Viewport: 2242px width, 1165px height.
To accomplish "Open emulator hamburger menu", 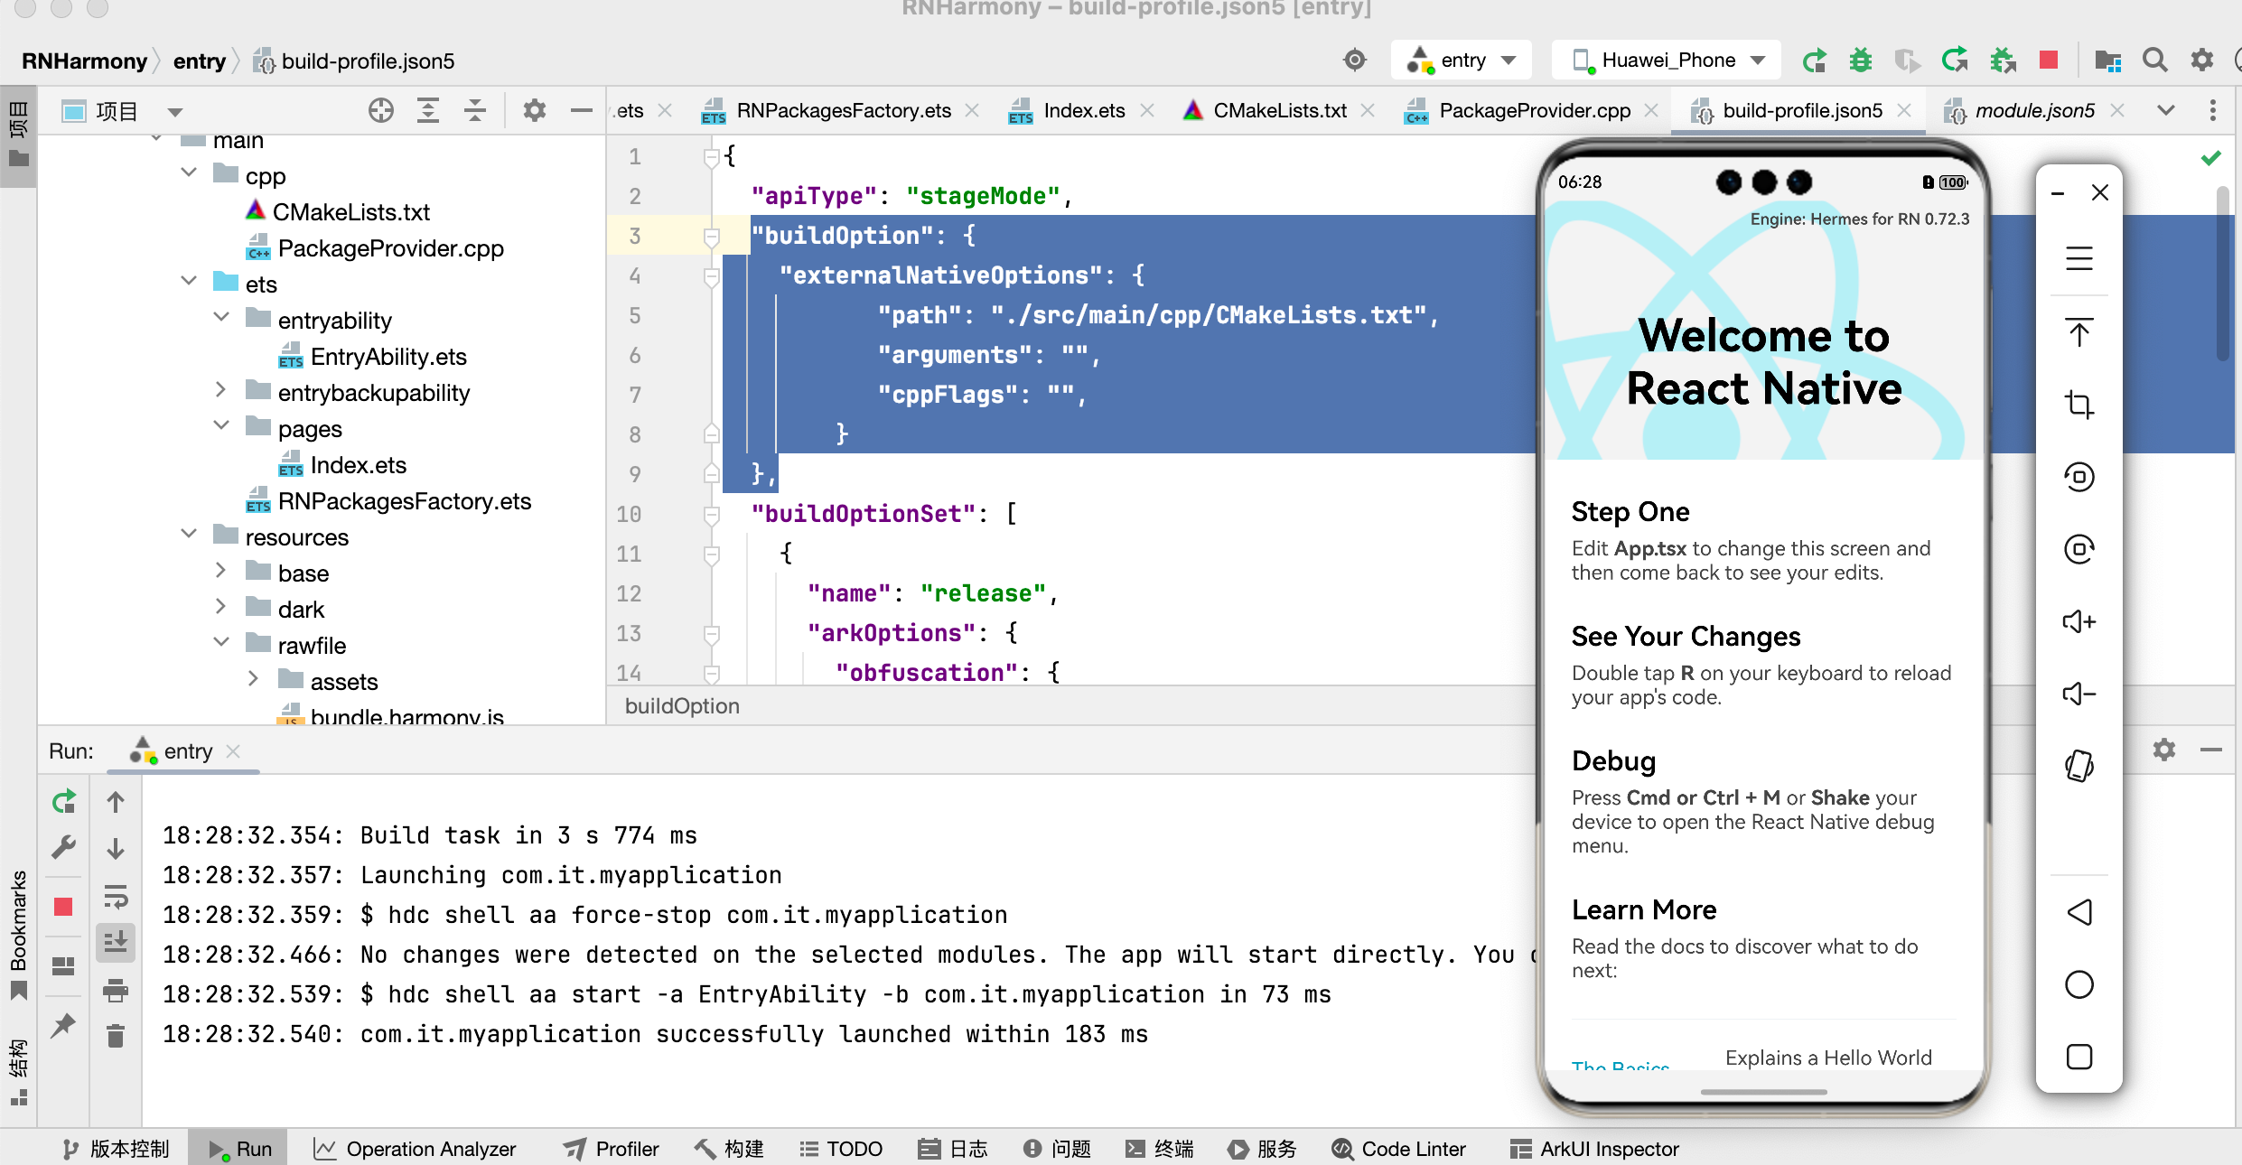I will [2079, 259].
